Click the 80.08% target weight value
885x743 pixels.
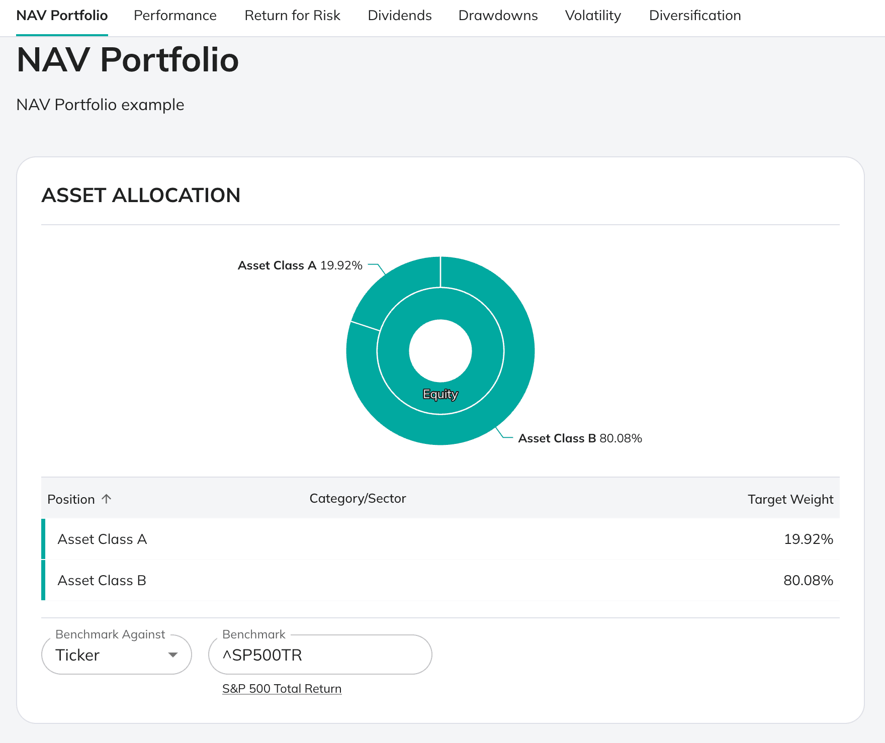[x=809, y=580]
